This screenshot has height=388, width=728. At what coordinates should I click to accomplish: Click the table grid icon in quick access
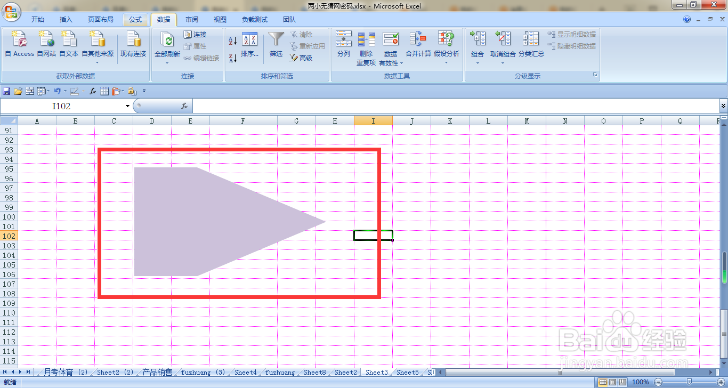pos(104,91)
